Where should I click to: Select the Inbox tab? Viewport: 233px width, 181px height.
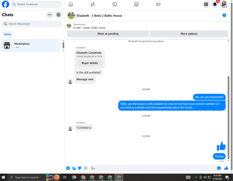(7, 34)
